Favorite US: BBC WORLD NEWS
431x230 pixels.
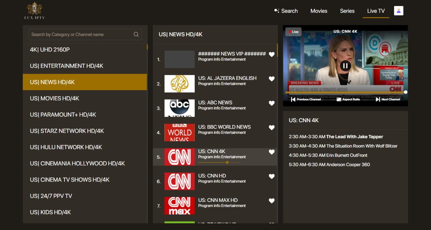point(272,128)
